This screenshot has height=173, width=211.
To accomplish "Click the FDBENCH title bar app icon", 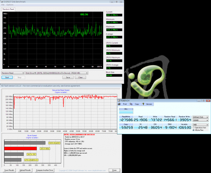I will [119, 101].
